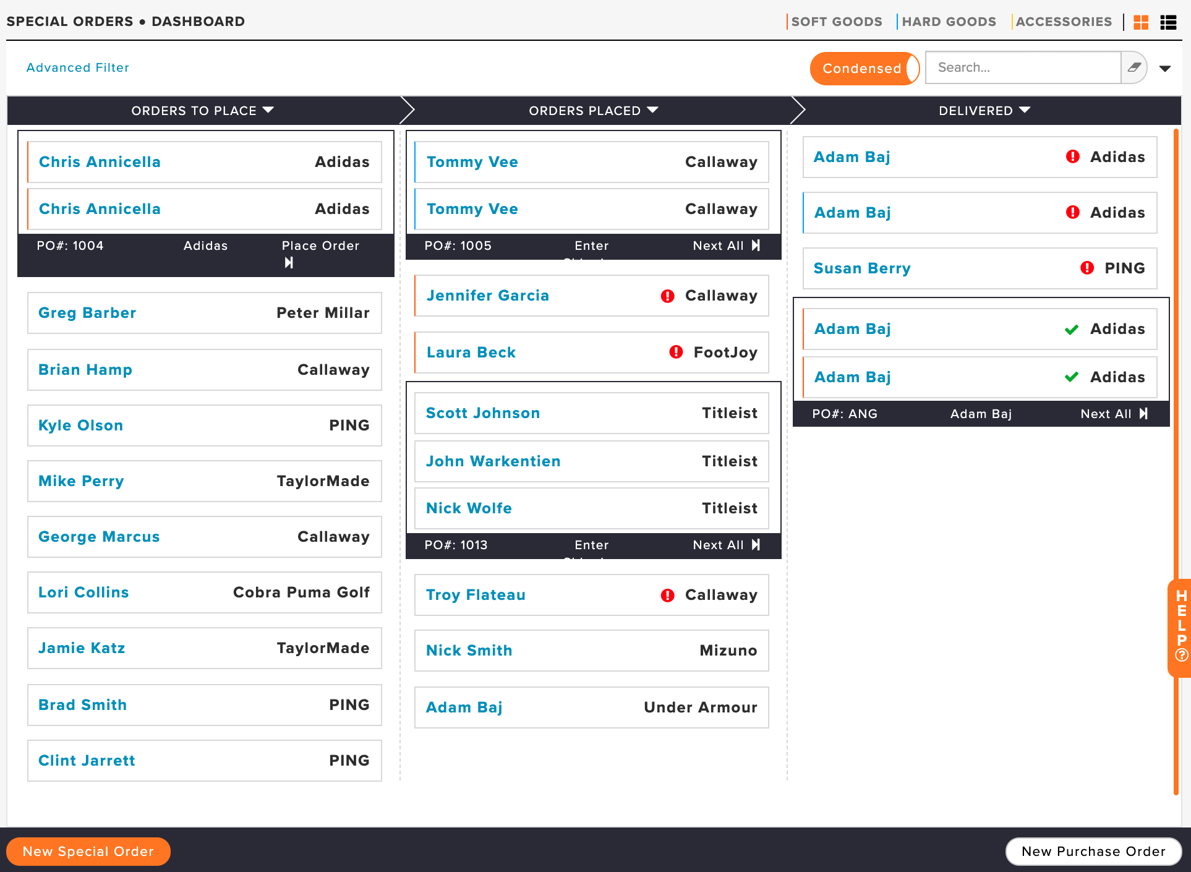Open Mike Perry TaylorMade order

205,481
